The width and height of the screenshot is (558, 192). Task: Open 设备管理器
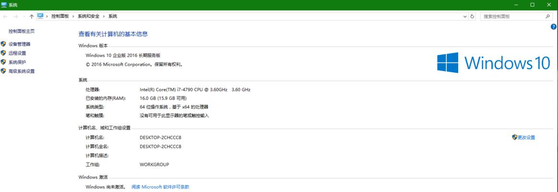coord(20,44)
